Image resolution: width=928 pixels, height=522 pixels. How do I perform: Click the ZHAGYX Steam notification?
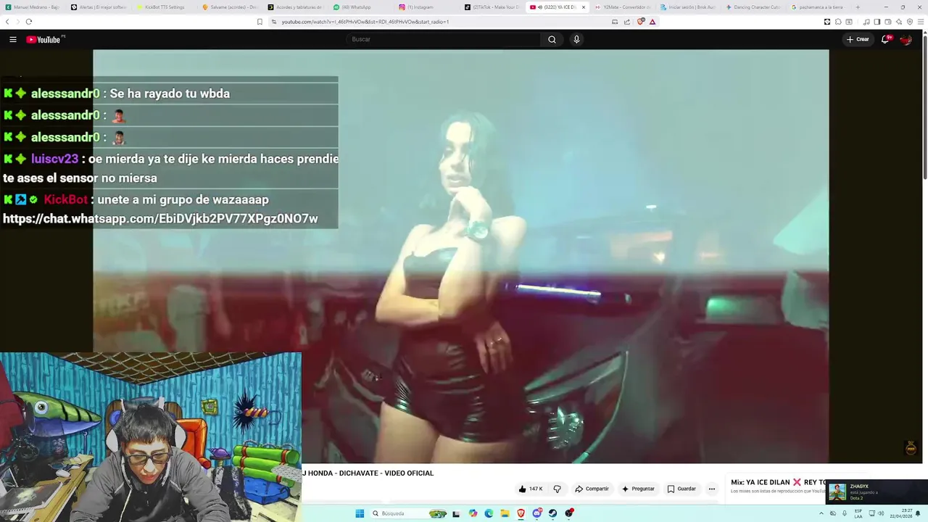pos(877,492)
